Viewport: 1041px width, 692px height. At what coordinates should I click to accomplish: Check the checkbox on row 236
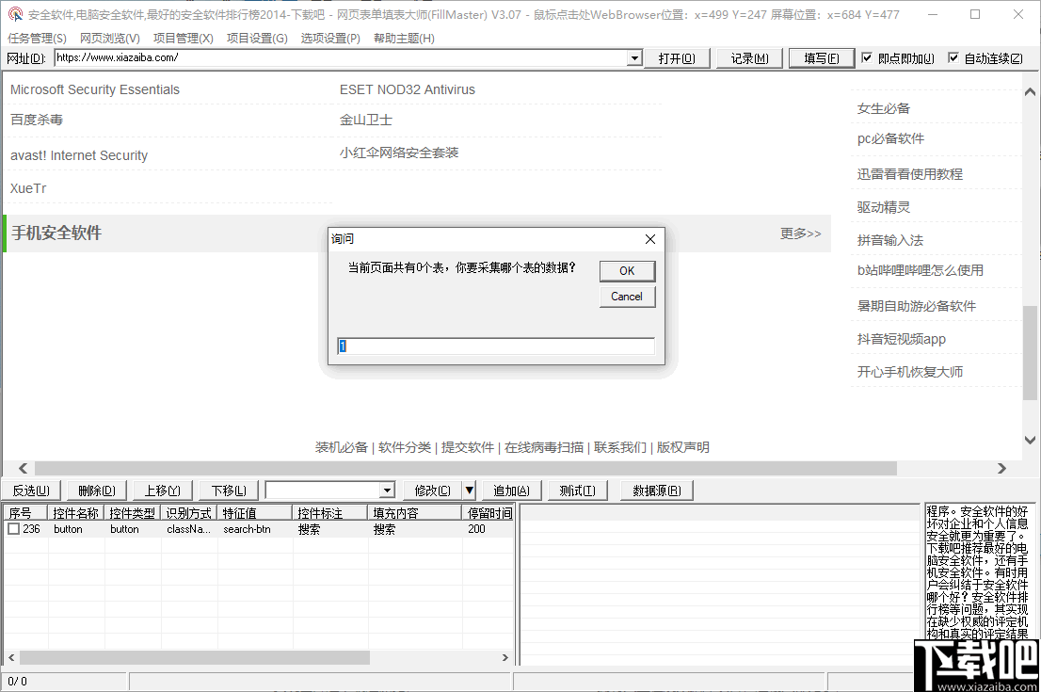pos(14,528)
